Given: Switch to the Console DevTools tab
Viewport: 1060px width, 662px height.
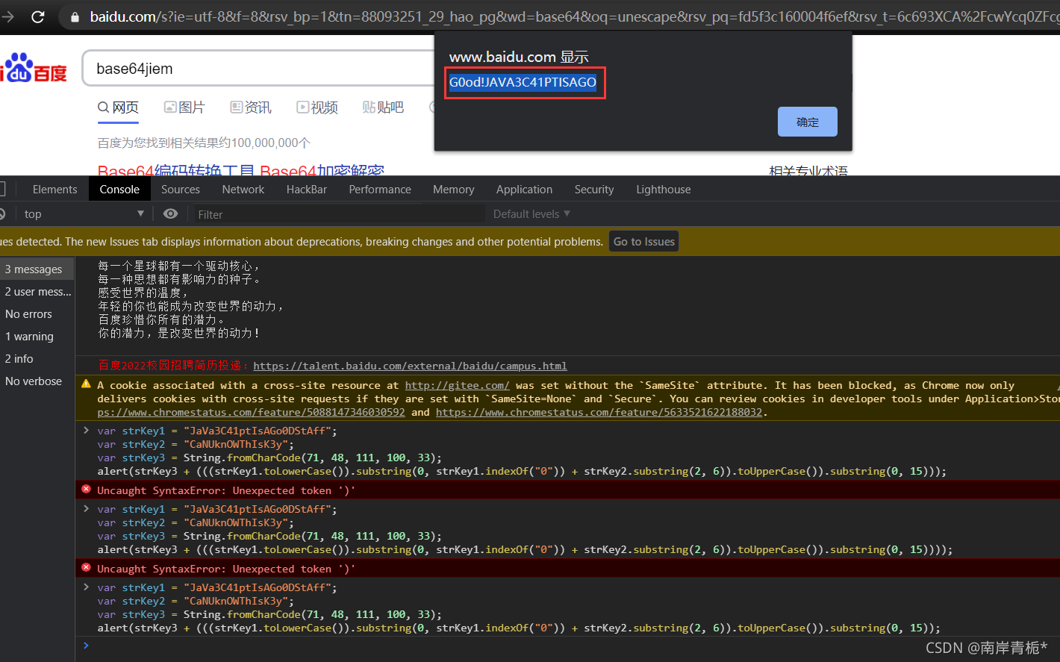Looking at the screenshot, I should point(119,190).
